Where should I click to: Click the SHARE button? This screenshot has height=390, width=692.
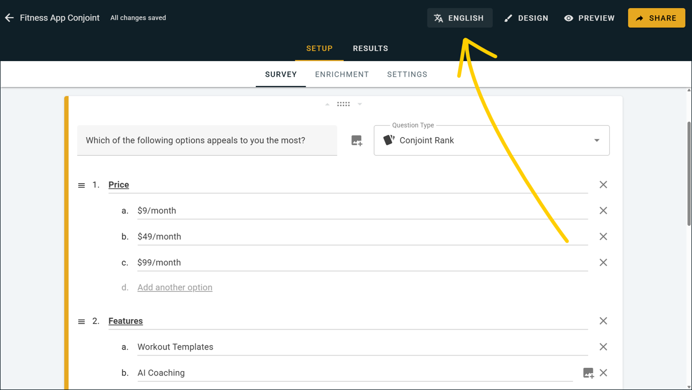[656, 17]
